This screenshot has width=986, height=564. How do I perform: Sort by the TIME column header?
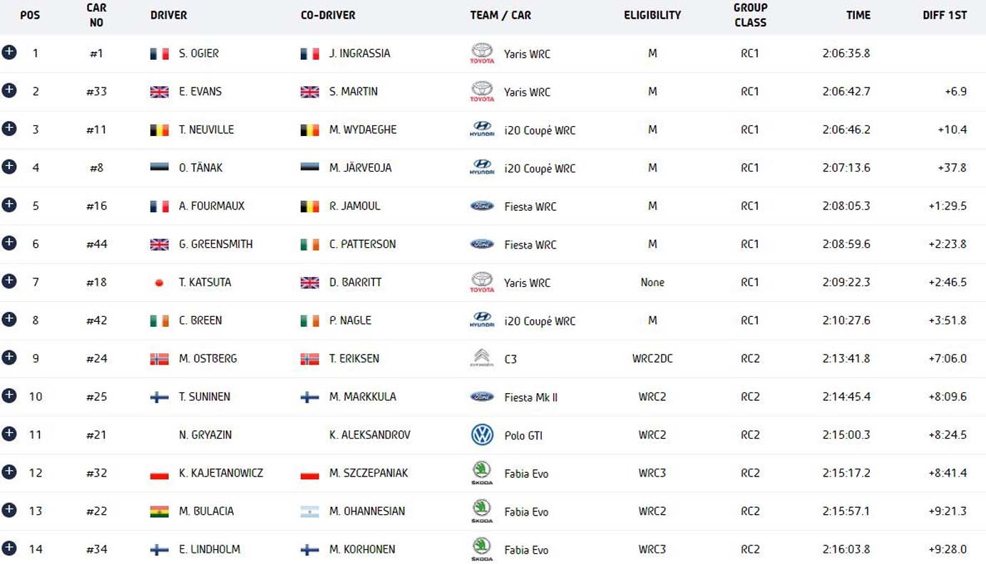click(x=858, y=15)
